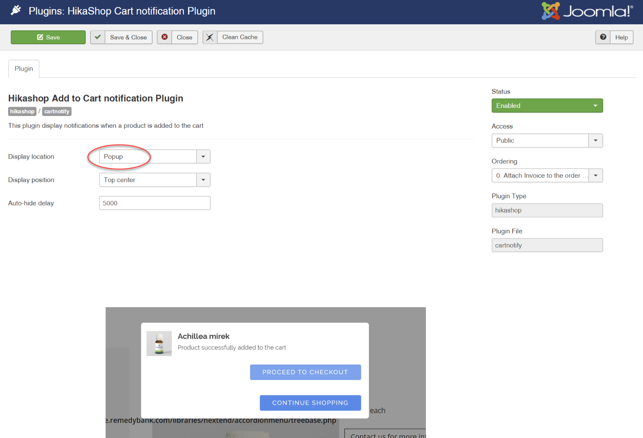Click the Proceed to Checkout button
Image resolution: width=643 pixels, height=438 pixels.
tap(305, 372)
